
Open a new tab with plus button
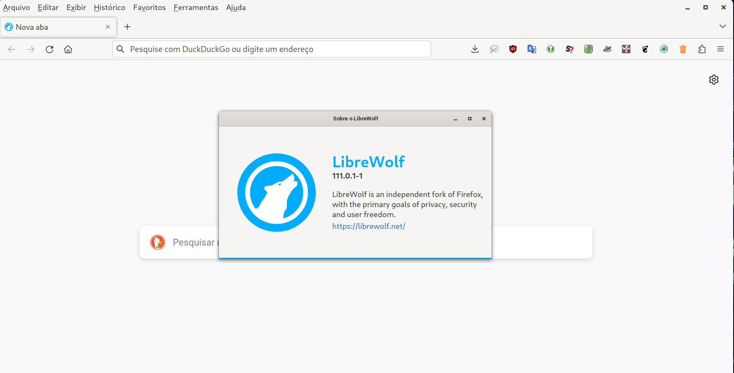(128, 27)
